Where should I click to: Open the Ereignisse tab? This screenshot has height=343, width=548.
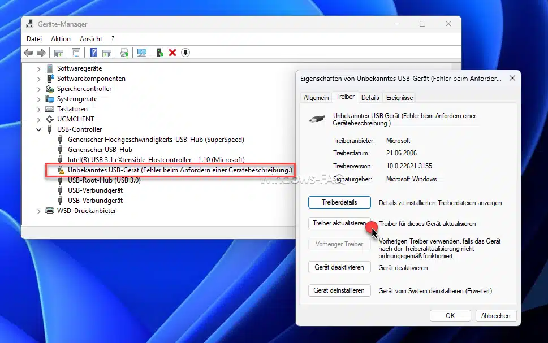(399, 98)
